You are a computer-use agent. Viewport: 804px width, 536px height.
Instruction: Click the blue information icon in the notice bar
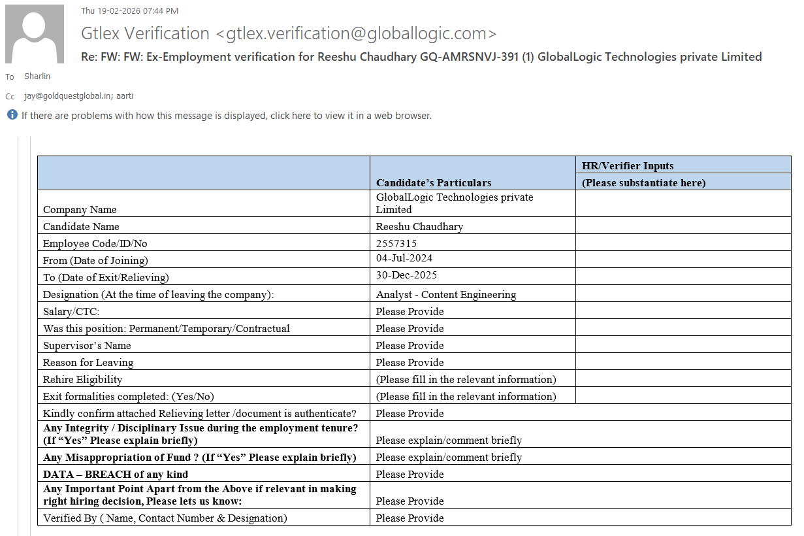12,115
